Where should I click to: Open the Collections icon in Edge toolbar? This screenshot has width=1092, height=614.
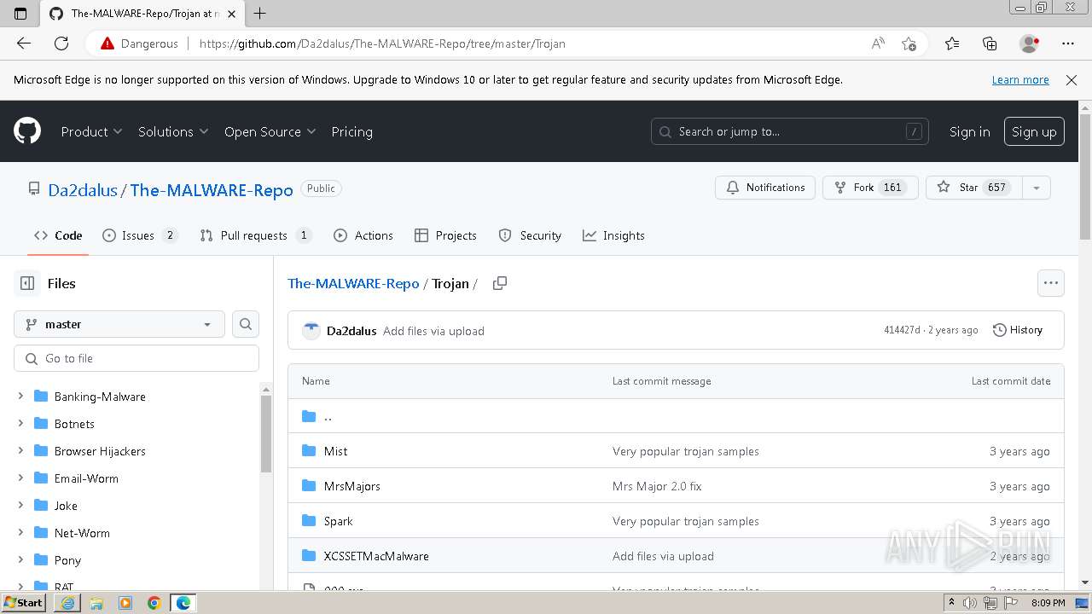click(990, 43)
